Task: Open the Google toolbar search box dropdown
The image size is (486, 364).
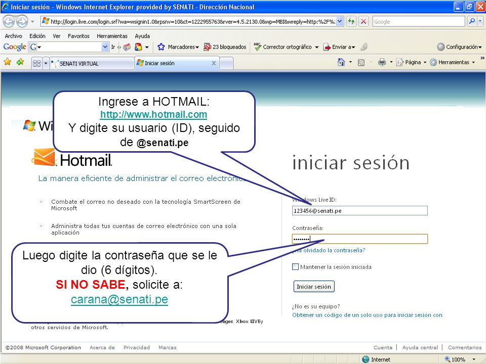Action: 105,47
